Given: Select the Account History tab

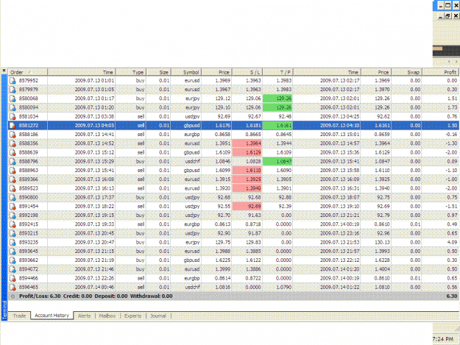Looking at the screenshot, I should coord(52,316).
